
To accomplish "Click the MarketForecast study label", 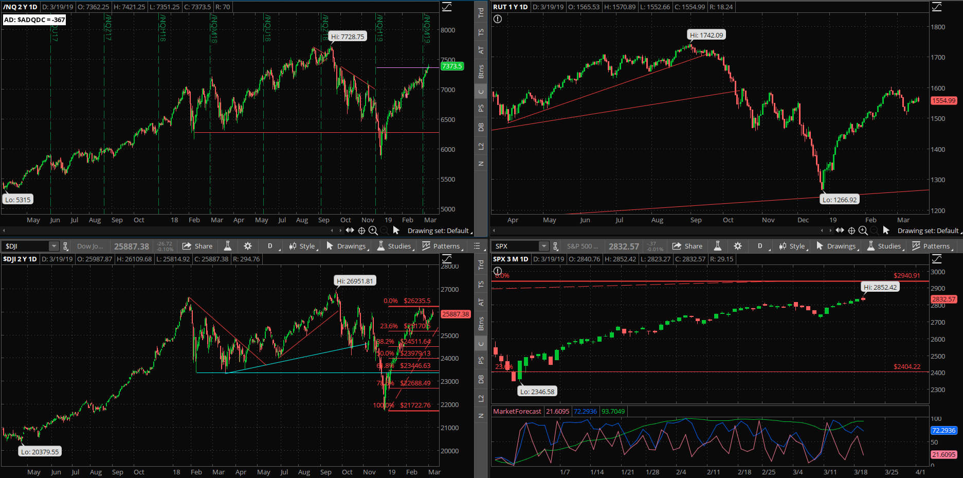I will coord(517,411).
